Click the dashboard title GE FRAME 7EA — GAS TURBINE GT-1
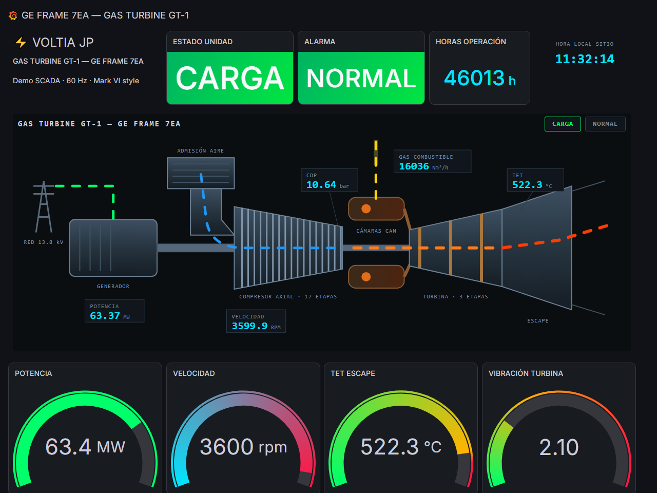The image size is (657, 493). 105,15
